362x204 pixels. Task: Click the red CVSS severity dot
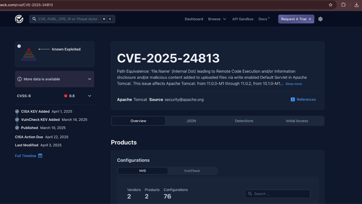click(x=66, y=96)
